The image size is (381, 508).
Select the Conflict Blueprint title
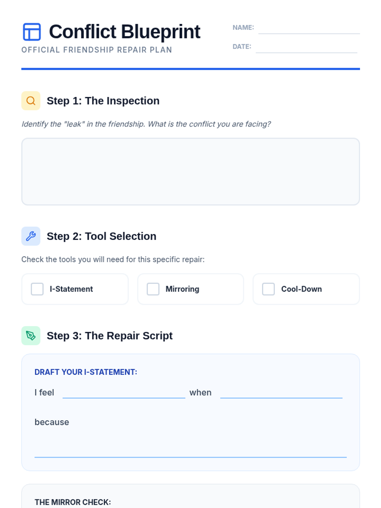tap(124, 32)
